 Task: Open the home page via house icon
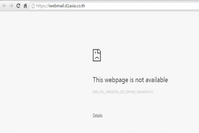26,6
